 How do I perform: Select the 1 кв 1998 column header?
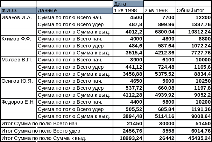128,10
